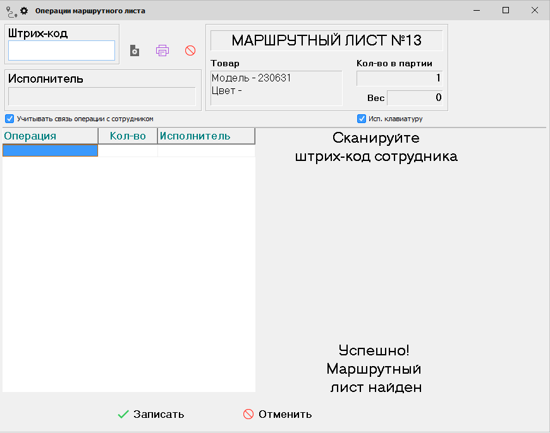Click the Товар label
Screen dimensions: 550x433
(x=225, y=63)
